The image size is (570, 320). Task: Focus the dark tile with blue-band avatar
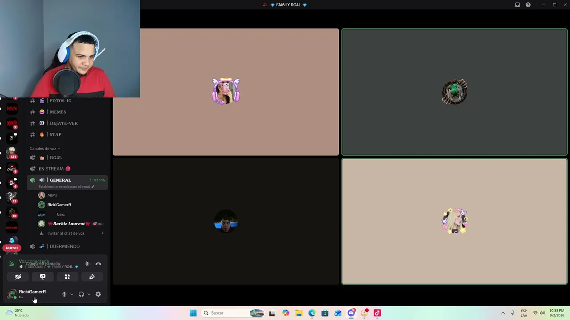point(226,221)
